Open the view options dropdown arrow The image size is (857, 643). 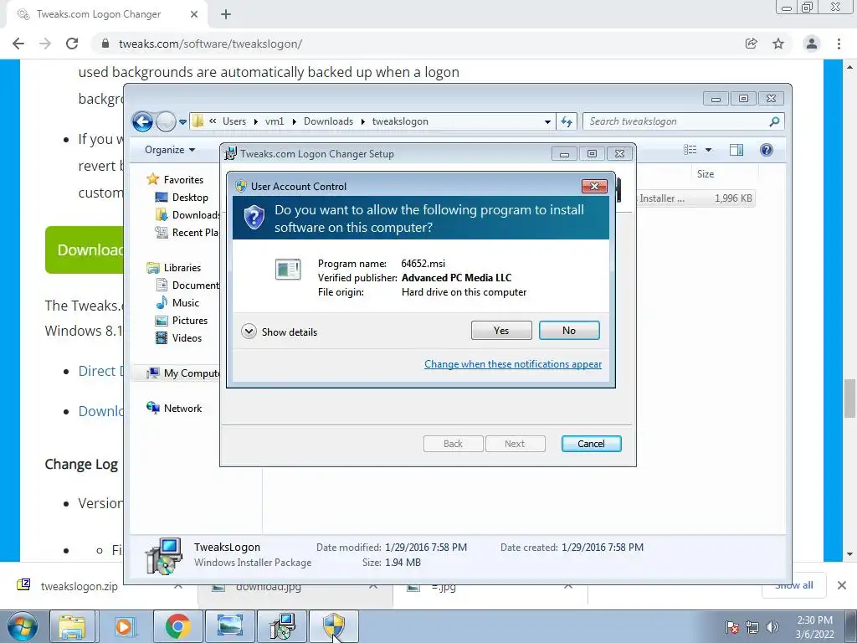coord(708,150)
